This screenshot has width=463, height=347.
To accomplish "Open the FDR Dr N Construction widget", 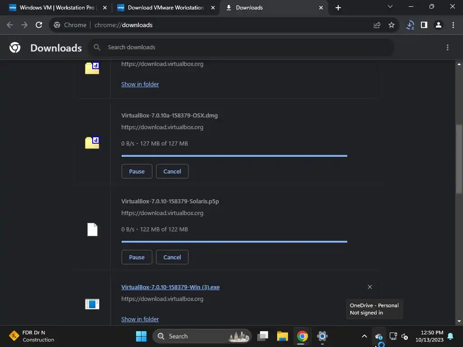I will (31, 336).
